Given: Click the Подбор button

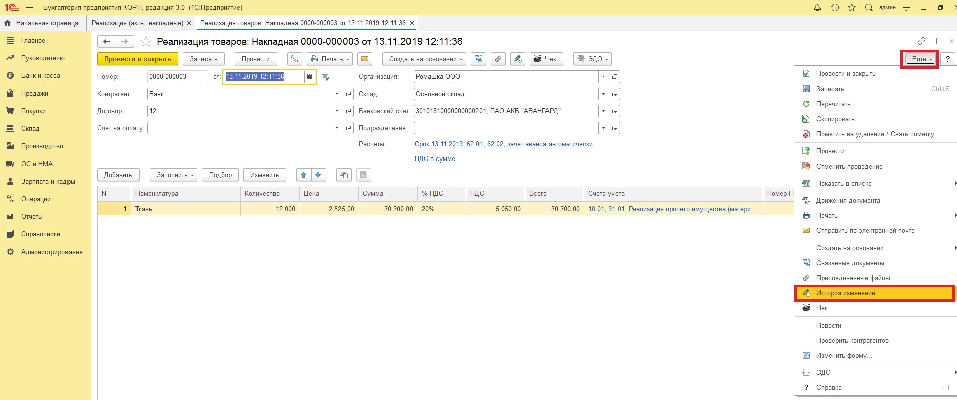Looking at the screenshot, I should tap(220, 175).
